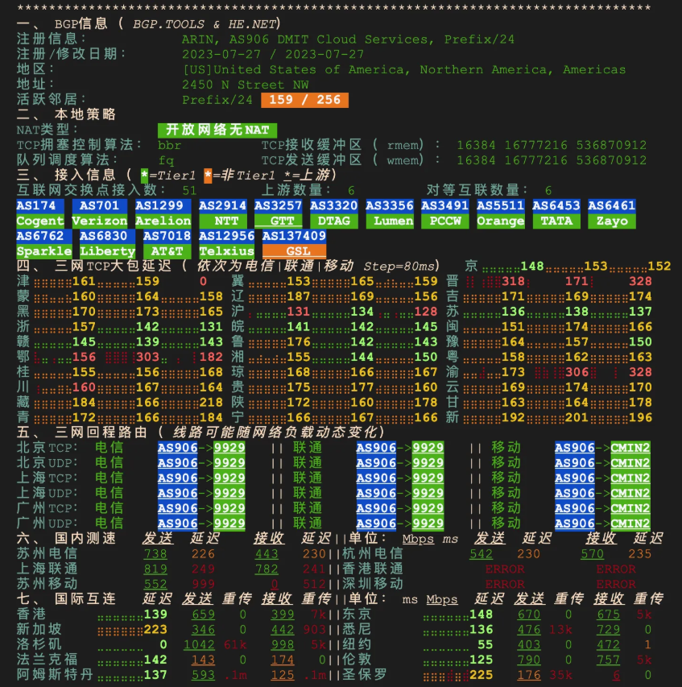The width and height of the screenshot is (682, 687).
Task: Click the green 开放网络无NAT badge
Action: tap(217, 130)
